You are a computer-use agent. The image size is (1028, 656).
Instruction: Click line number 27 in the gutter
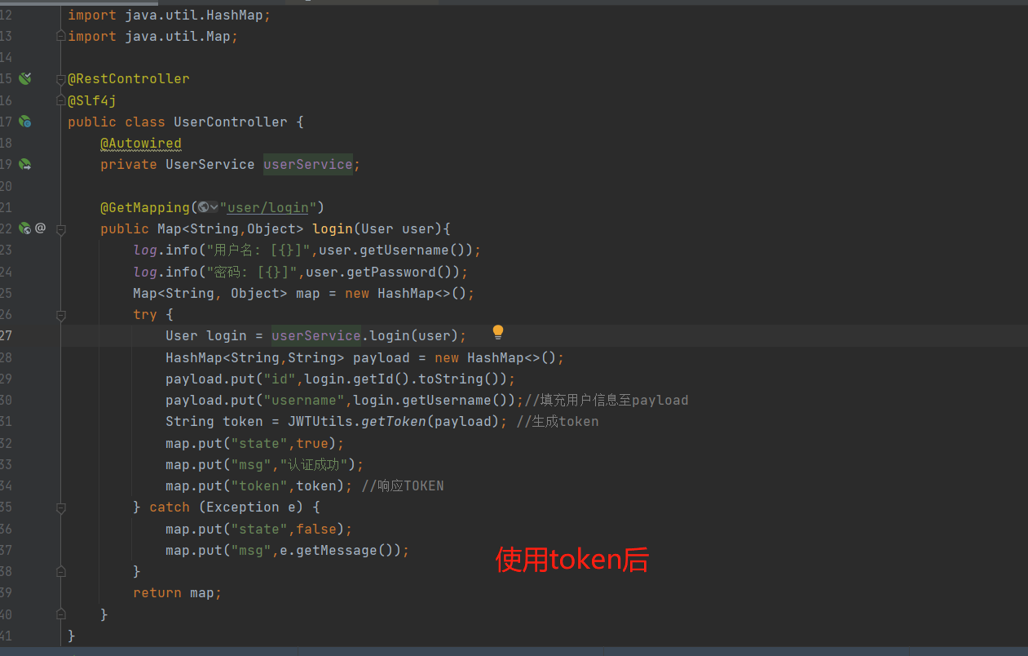6,335
